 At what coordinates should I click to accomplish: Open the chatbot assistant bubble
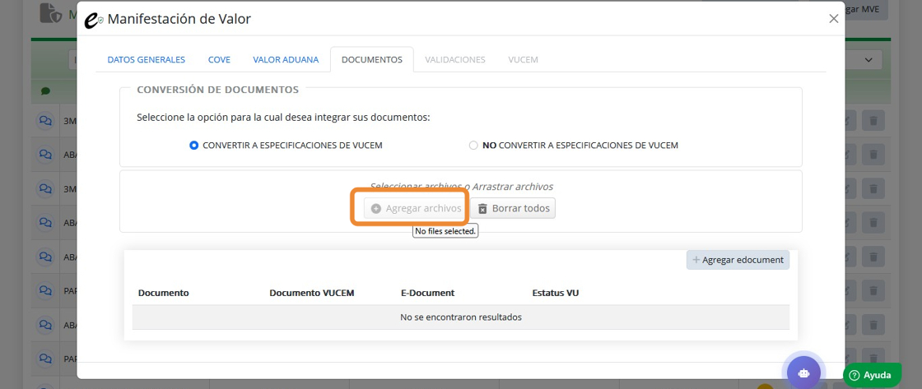click(x=803, y=372)
